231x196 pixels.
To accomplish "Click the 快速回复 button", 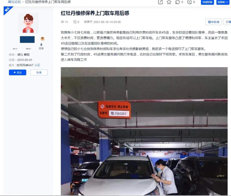I will point(207,2).
